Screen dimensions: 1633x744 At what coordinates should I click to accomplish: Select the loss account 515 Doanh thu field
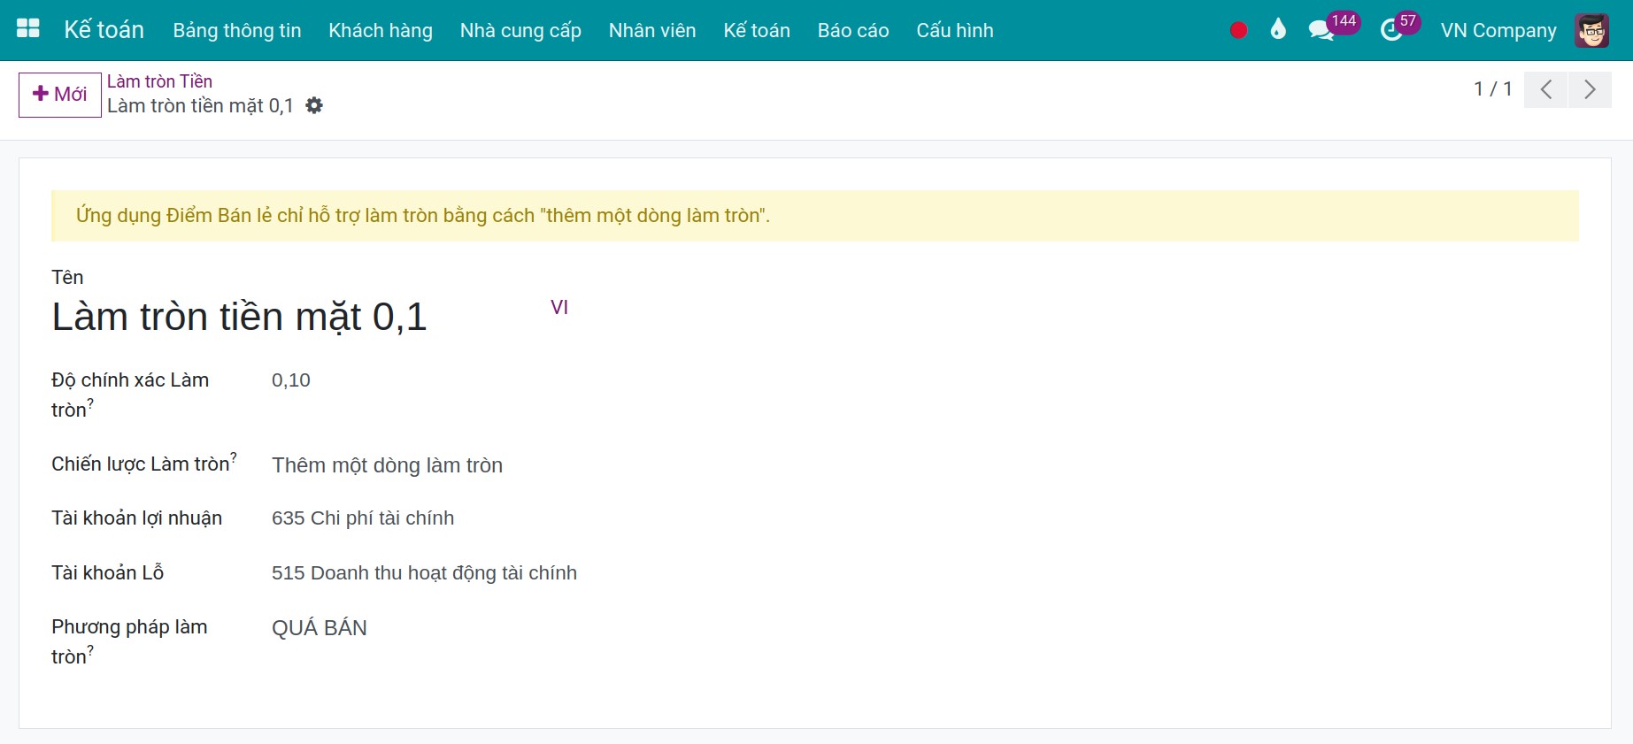pyautogui.click(x=425, y=573)
